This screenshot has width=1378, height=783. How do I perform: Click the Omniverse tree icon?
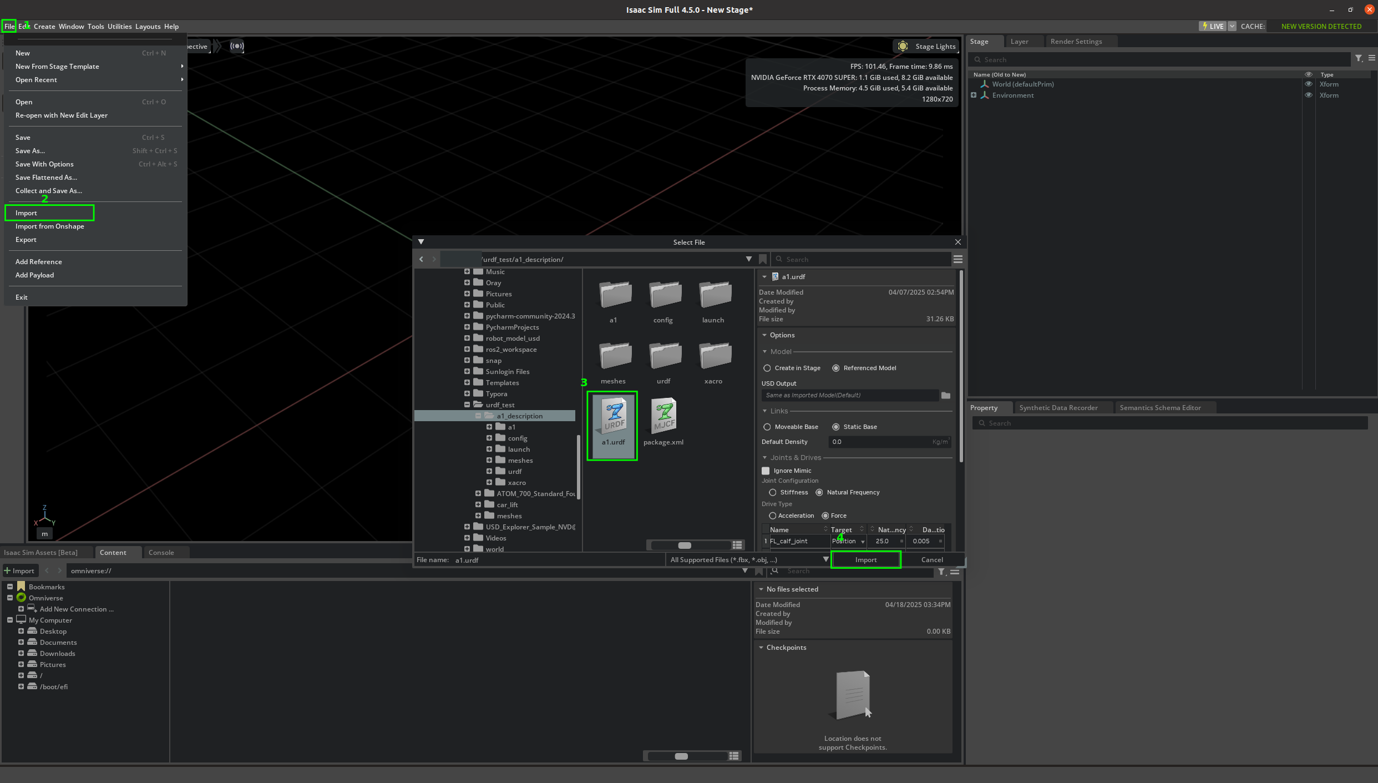click(x=21, y=598)
